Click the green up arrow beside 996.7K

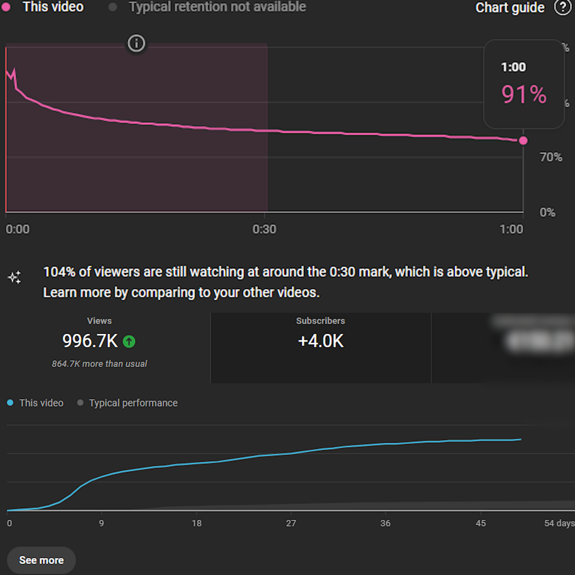pyautogui.click(x=129, y=341)
